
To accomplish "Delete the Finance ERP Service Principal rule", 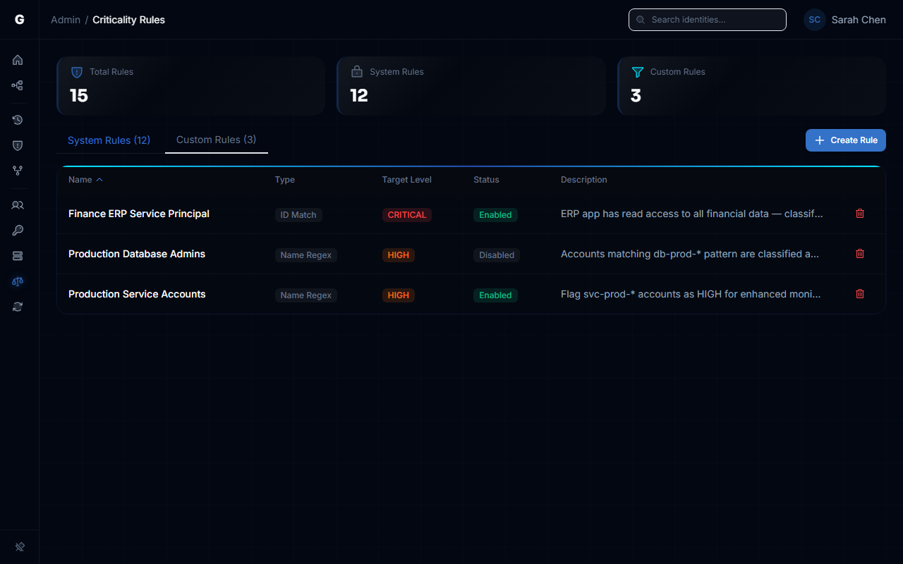I will coord(859,213).
